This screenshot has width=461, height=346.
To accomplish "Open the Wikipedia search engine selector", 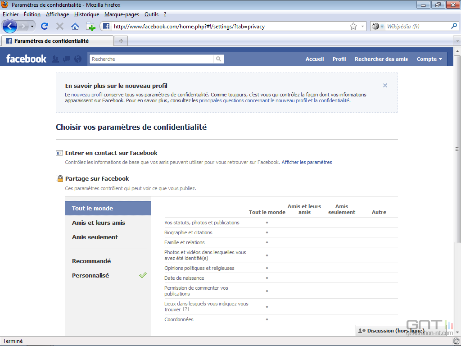I will 378,26.
